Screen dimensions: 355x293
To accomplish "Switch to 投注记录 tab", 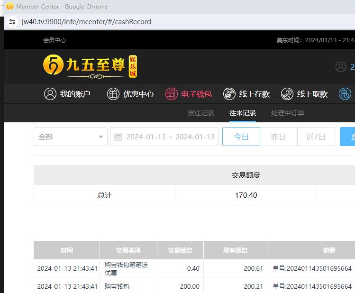I will point(201,113).
